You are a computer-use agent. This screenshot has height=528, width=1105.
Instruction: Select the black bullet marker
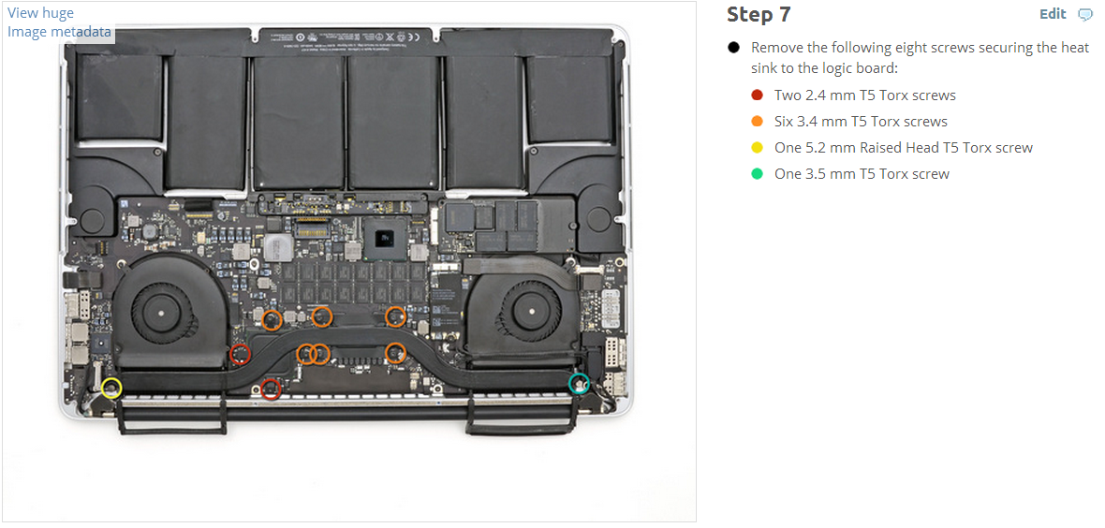coord(734,48)
